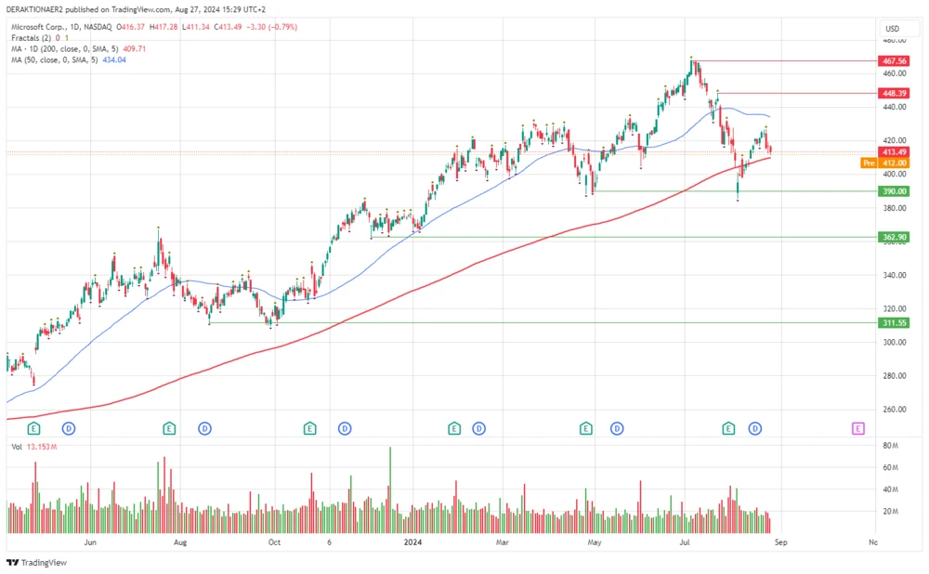The width and height of the screenshot is (929, 574).
Task: Click the dividend marker beside the July earnings icon
Action: 753,429
